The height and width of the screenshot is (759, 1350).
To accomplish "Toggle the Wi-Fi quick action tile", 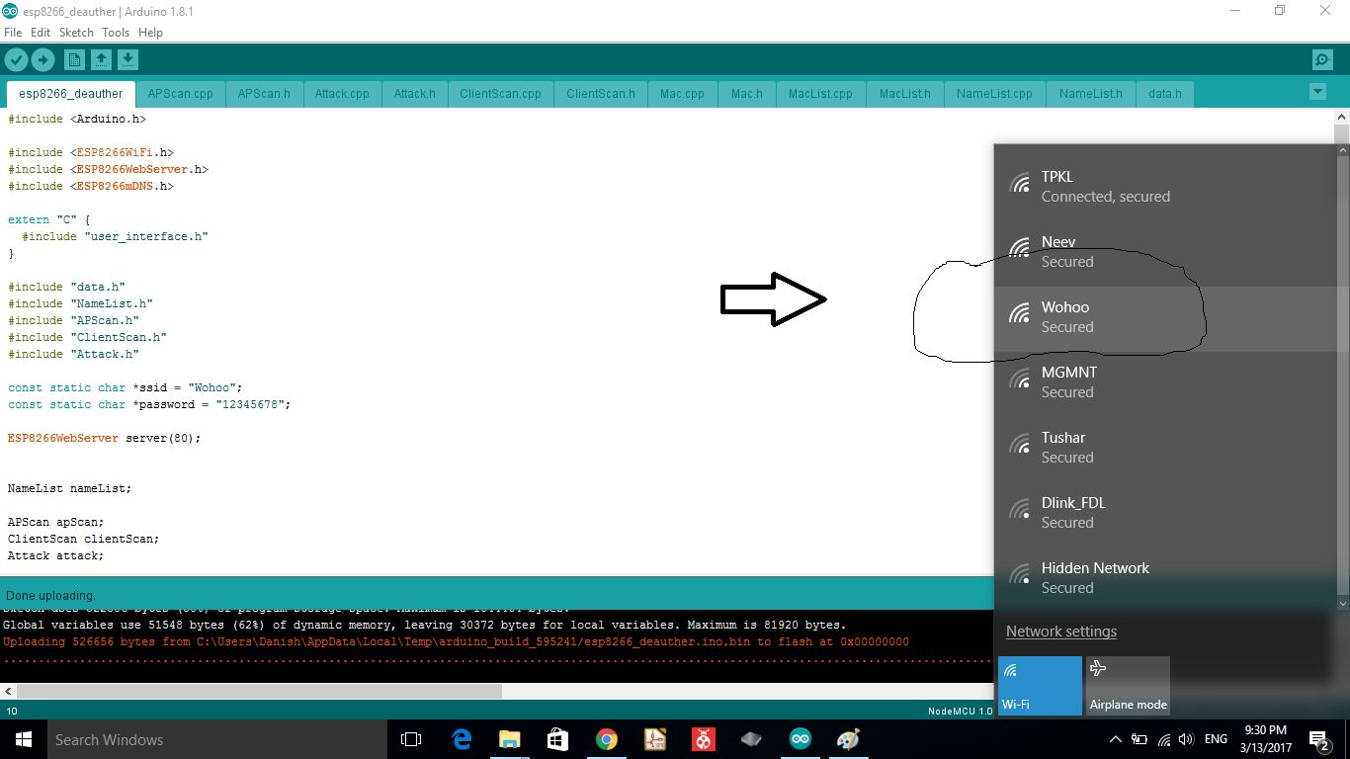I will (1040, 685).
